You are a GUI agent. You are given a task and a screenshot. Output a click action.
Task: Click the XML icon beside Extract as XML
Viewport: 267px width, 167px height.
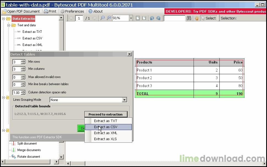click(x=19, y=45)
